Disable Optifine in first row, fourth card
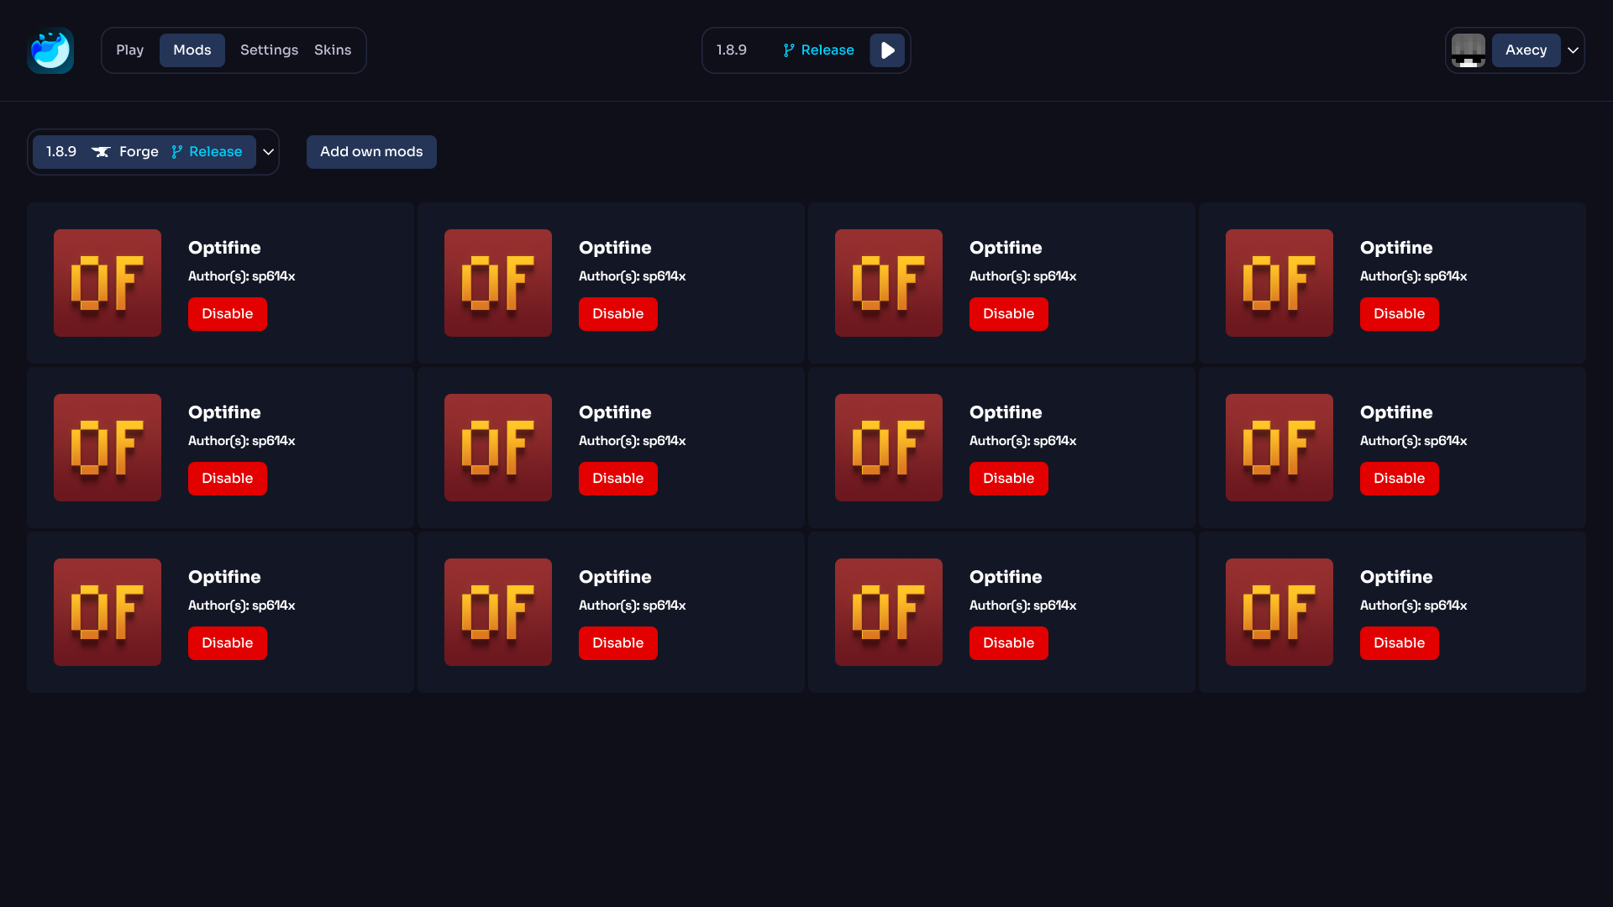Viewport: 1613px width, 907px height. pos(1399,314)
